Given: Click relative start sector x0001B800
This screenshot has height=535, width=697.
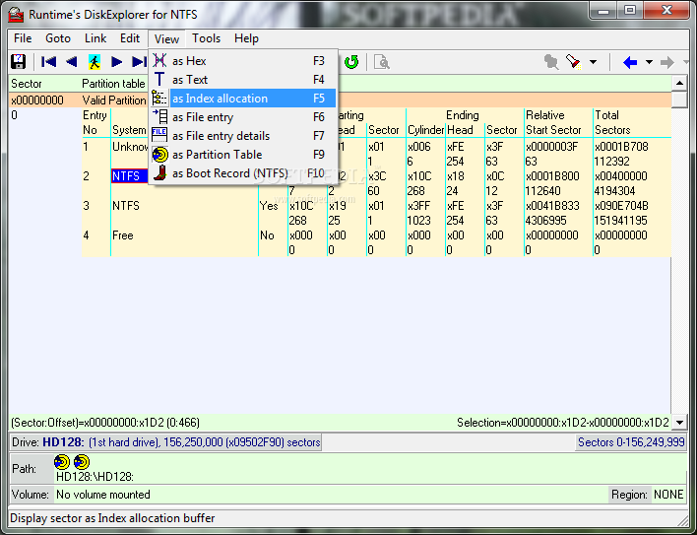Looking at the screenshot, I should (x=552, y=176).
